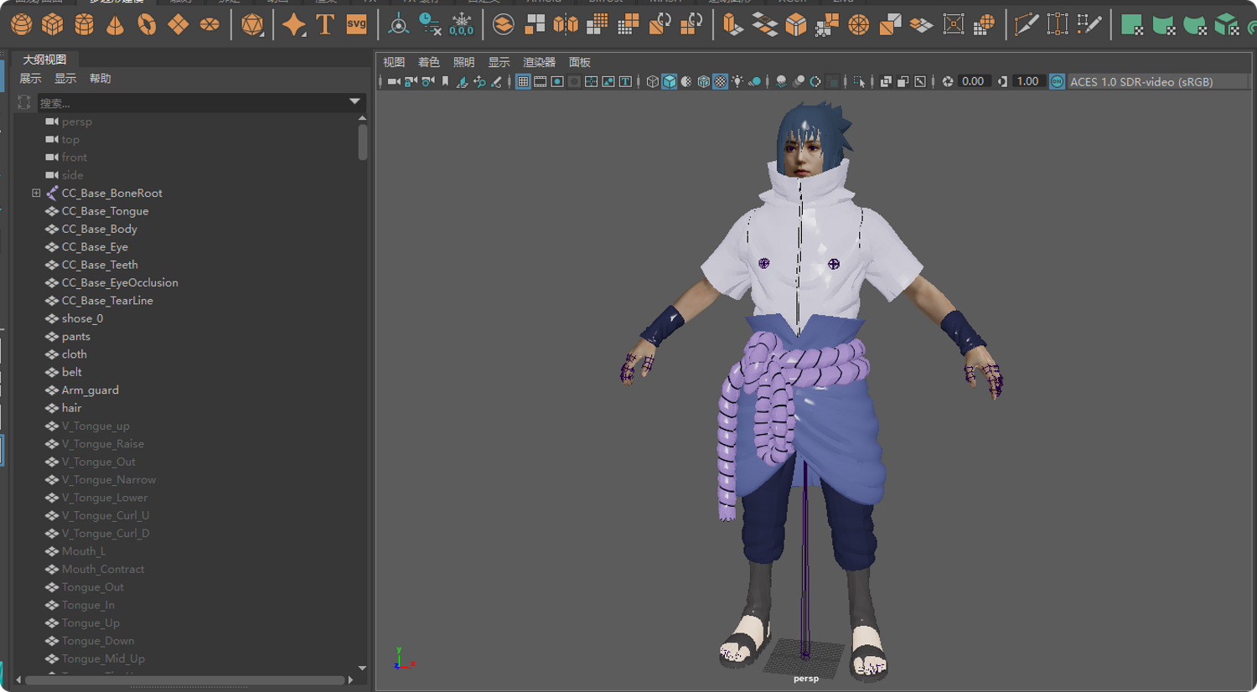1257x692 pixels.
Task: Select shose_0 in the outliner
Action: coord(82,318)
